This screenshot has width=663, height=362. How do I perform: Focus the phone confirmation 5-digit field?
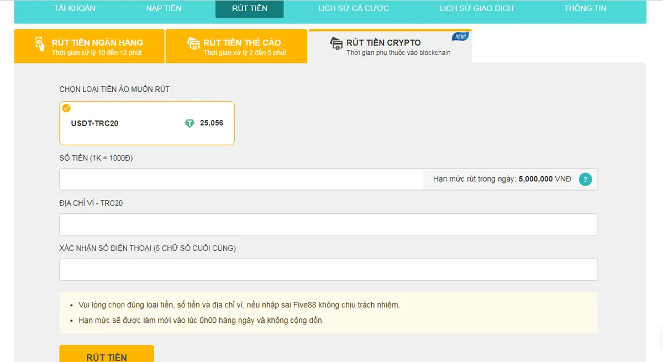(329, 270)
